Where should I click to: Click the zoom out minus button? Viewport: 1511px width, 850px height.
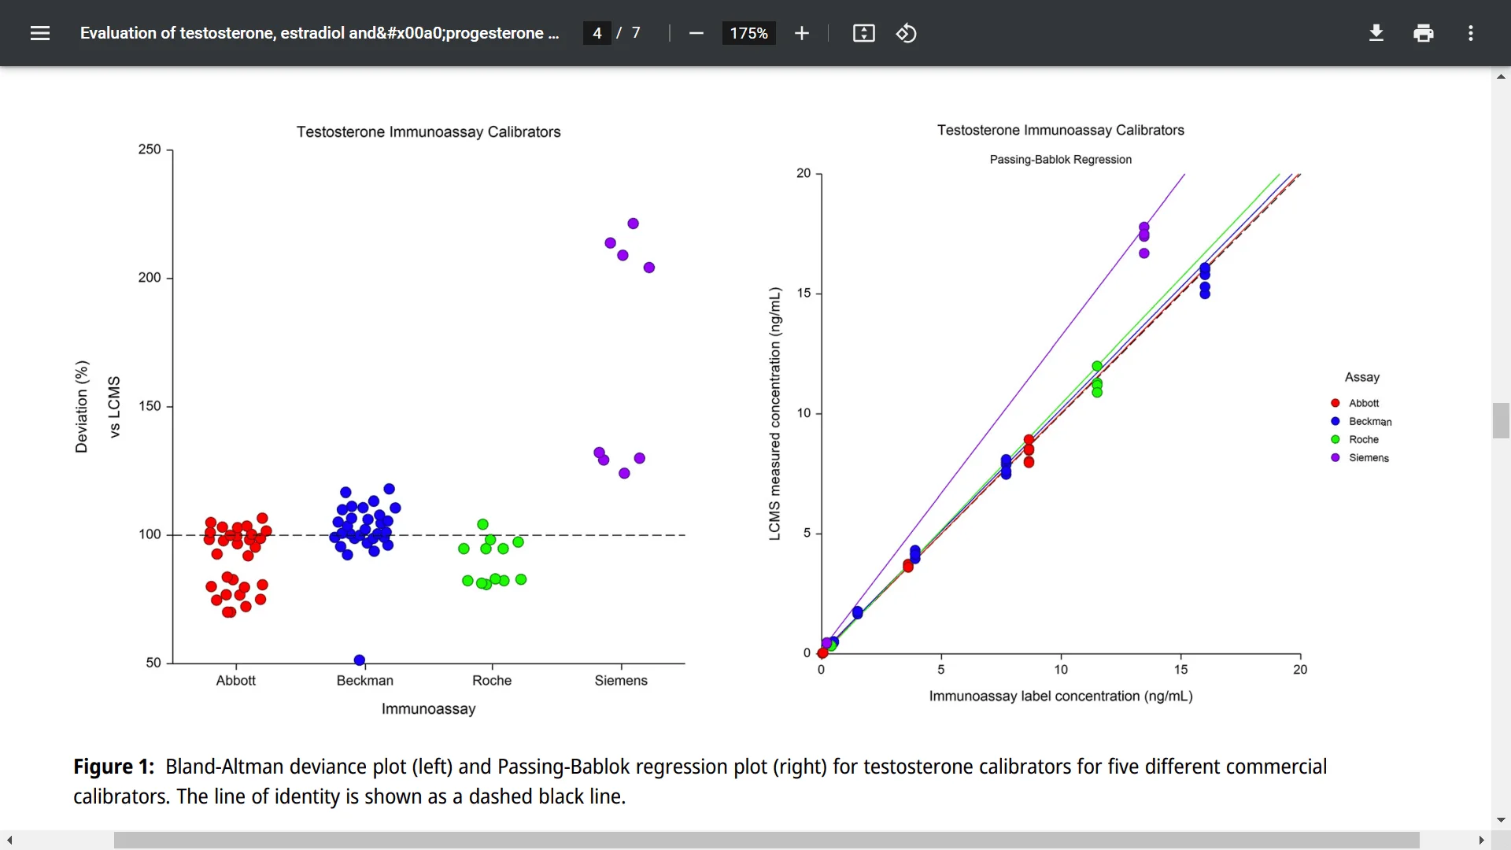click(696, 33)
